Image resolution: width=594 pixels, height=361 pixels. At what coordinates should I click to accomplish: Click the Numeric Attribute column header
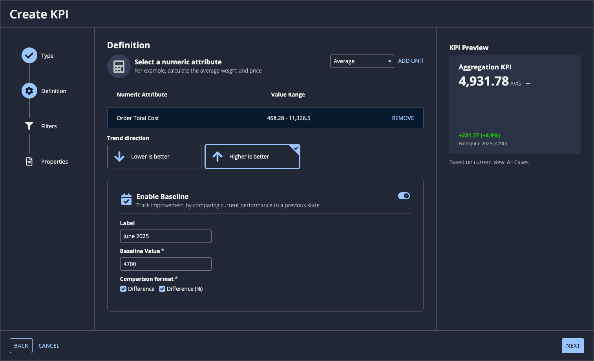coord(142,95)
